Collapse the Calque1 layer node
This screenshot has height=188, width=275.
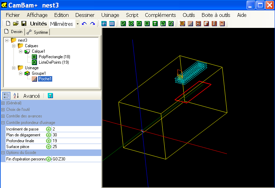point(20,52)
